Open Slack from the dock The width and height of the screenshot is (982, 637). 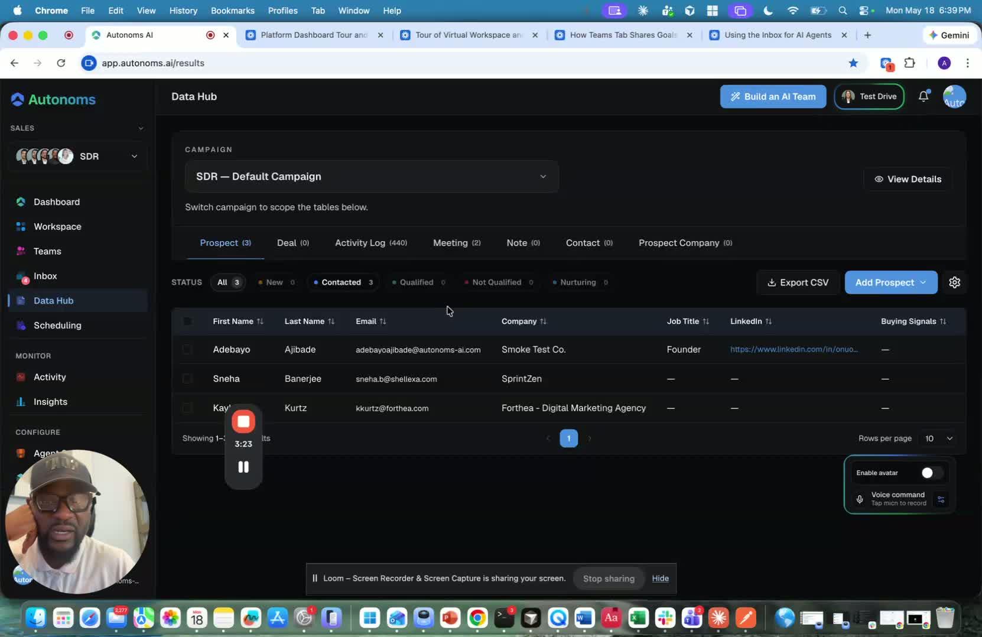click(665, 618)
